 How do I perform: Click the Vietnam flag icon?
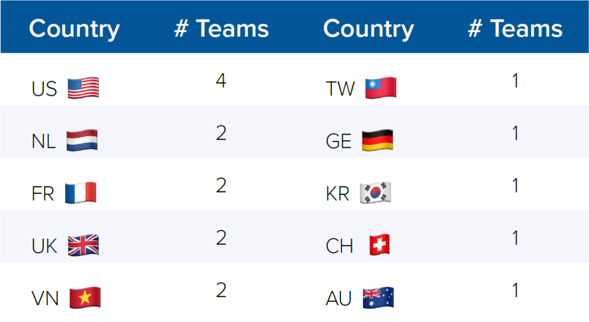[85, 298]
